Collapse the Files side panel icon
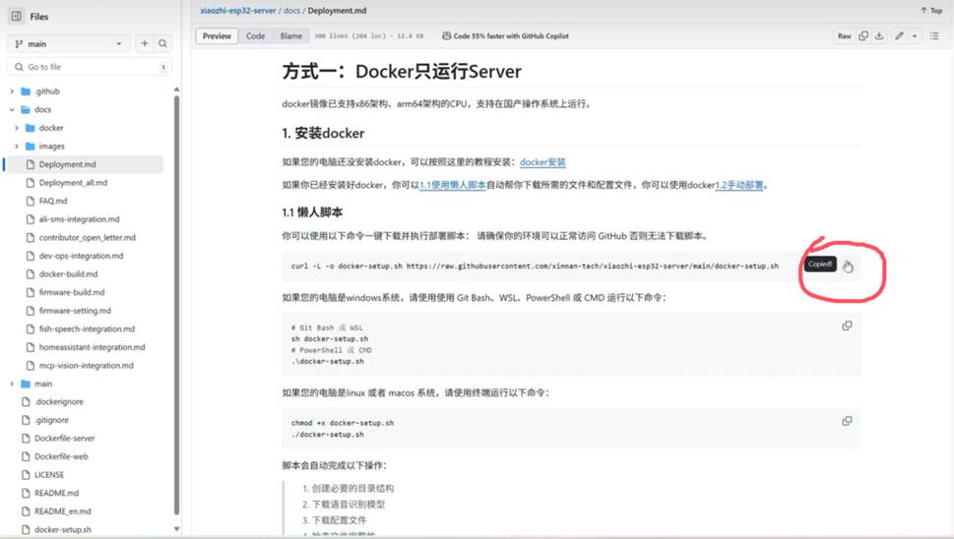Screen dimensions: 954x539 click(16, 17)
